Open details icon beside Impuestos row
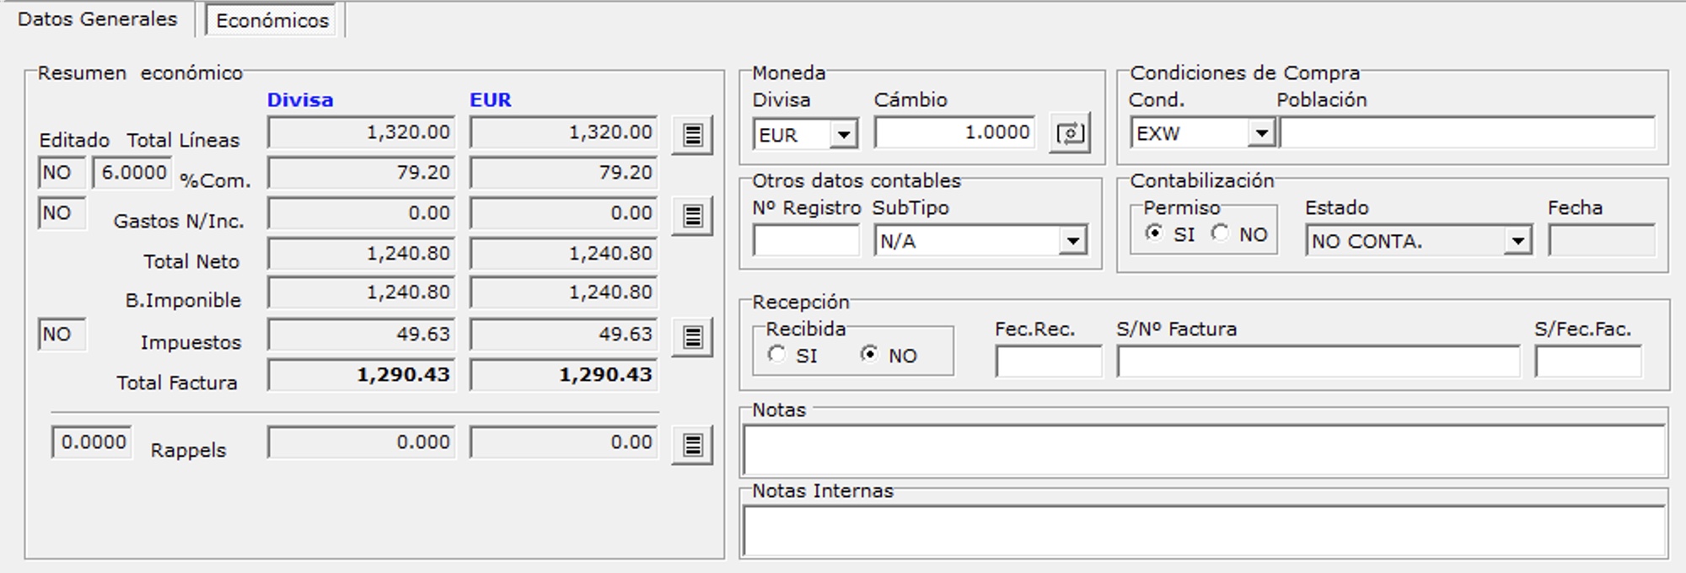The width and height of the screenshot is (1686, 573). click(692, 338)
